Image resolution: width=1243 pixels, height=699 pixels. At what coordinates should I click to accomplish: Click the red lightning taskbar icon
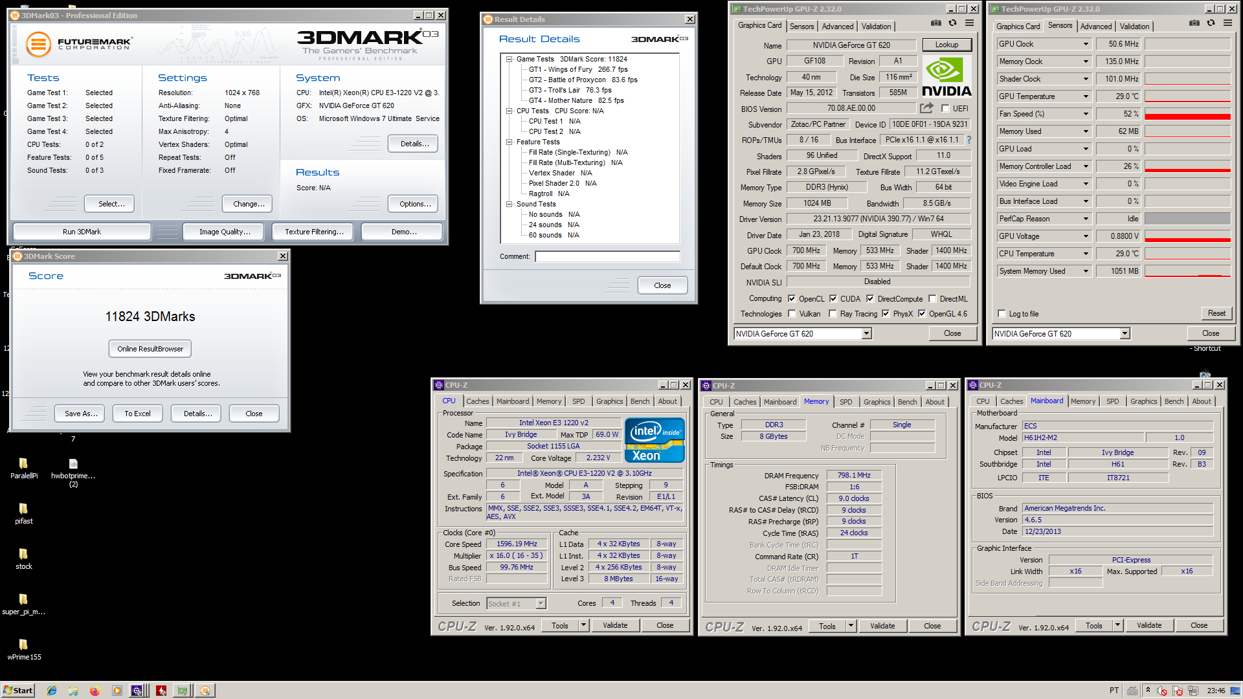point(161,691)
